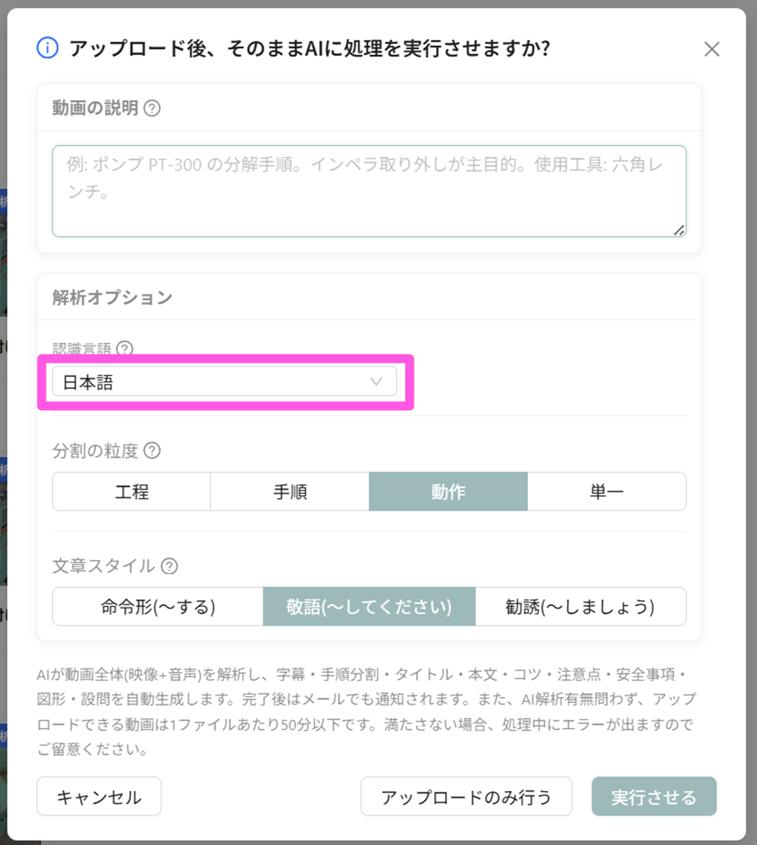Select 工程 granularity option

click(x=131, y=491)
